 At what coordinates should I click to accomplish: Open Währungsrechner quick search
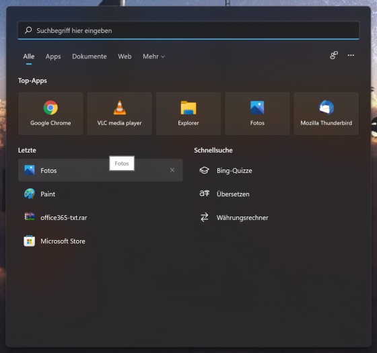[x=277, y=217]
